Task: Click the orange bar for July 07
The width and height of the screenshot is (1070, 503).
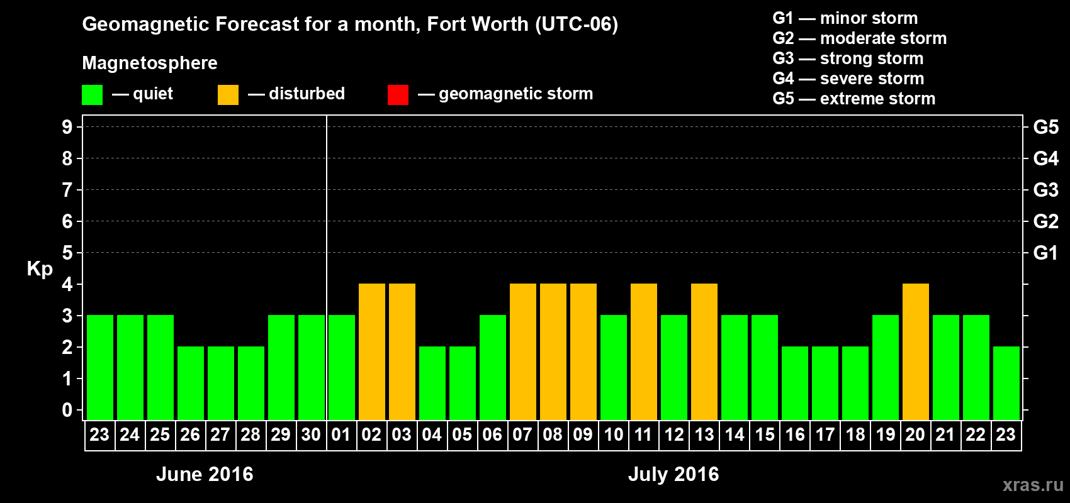Action: click(x=523, y=351)
